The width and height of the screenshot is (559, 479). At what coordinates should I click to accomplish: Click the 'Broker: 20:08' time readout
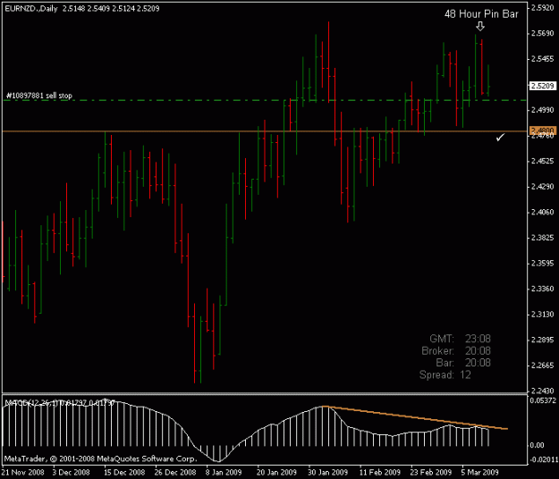[x=456, y=351]
